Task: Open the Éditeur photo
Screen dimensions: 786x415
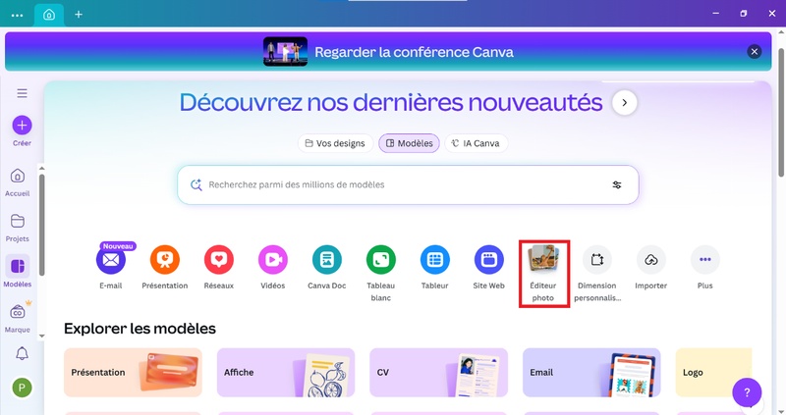Action: point(543,274)
